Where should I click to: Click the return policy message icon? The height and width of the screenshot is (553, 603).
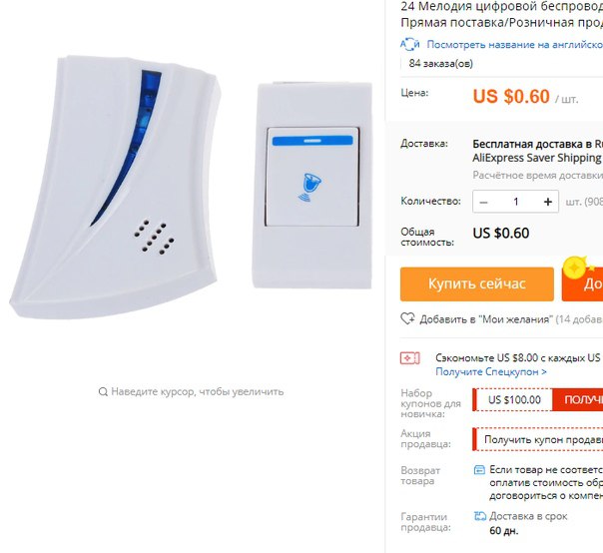tap(479, 470)
